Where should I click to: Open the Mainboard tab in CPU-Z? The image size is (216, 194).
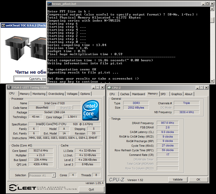tap(138, 94)
